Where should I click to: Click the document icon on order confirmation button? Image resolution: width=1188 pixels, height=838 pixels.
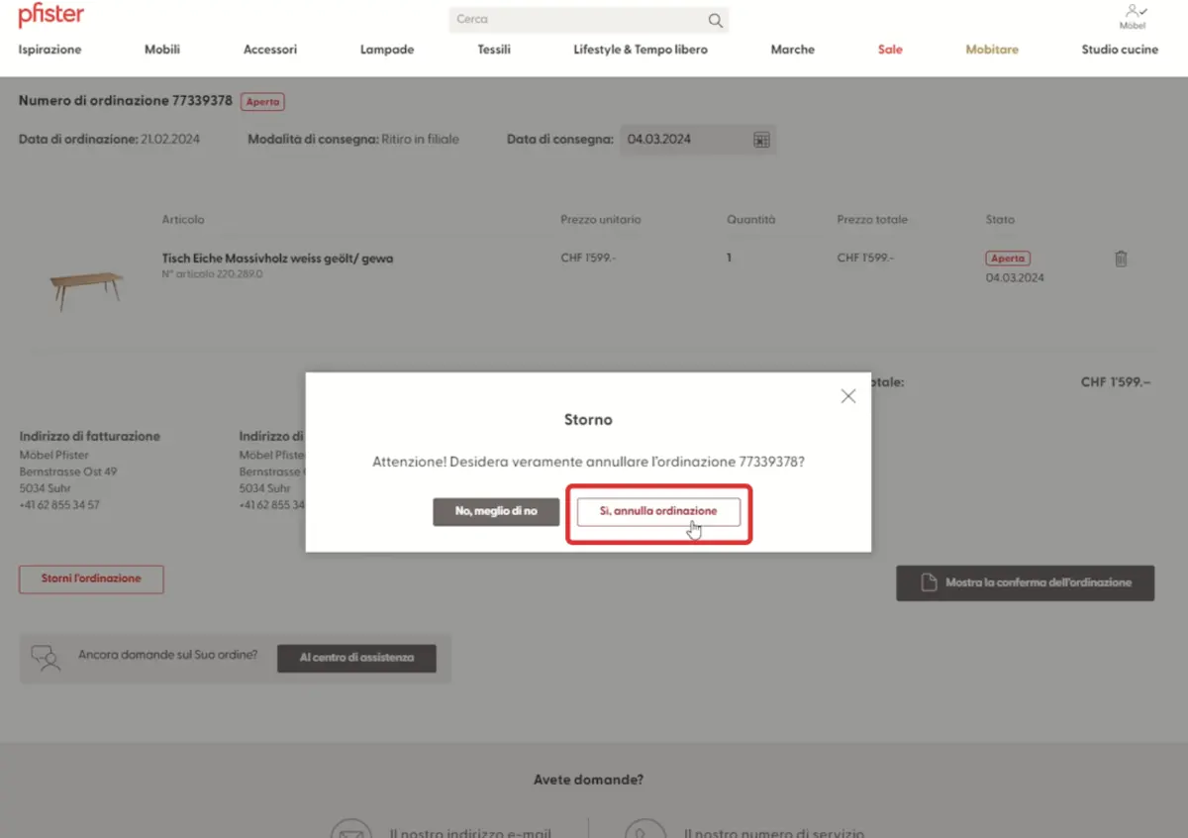click(929, 582)
